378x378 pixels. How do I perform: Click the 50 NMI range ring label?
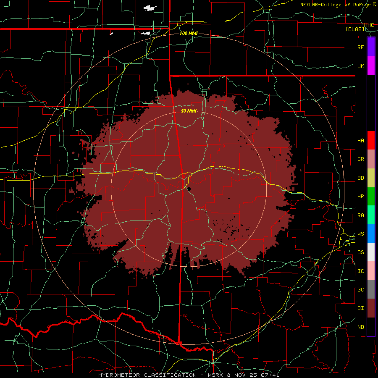pyautogui.click(x=189, y=111)
